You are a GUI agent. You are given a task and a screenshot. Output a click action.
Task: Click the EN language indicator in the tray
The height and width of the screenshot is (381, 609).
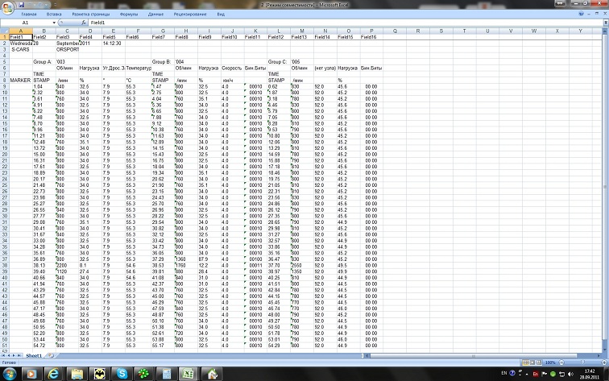coord(504,373)
